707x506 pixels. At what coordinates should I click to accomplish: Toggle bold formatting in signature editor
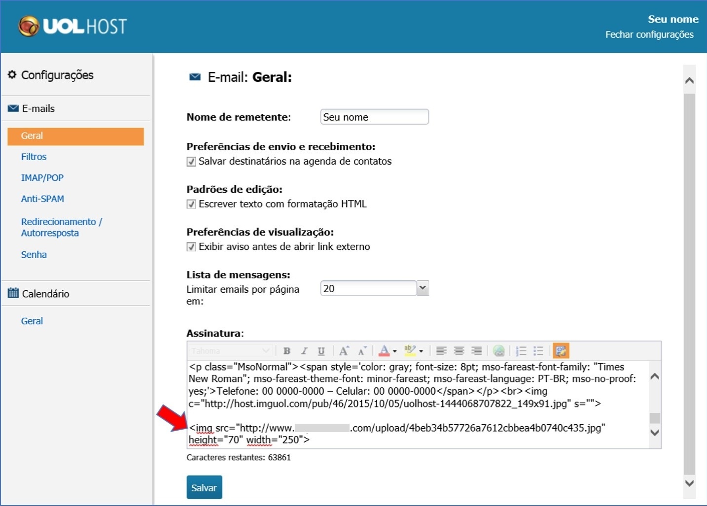(286, 351)
